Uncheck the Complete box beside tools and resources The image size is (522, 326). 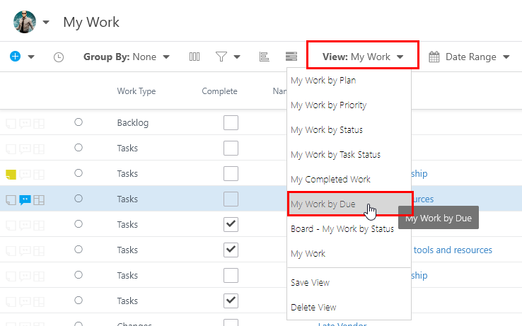click(231, 250)
